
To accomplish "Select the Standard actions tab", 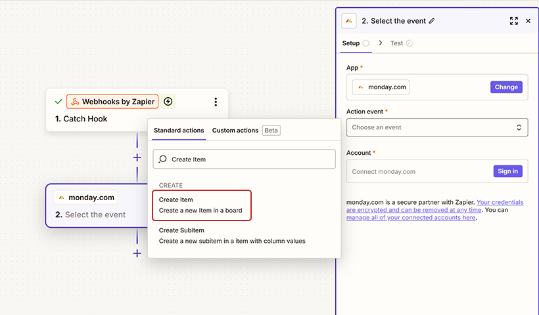I will [179, 131].
